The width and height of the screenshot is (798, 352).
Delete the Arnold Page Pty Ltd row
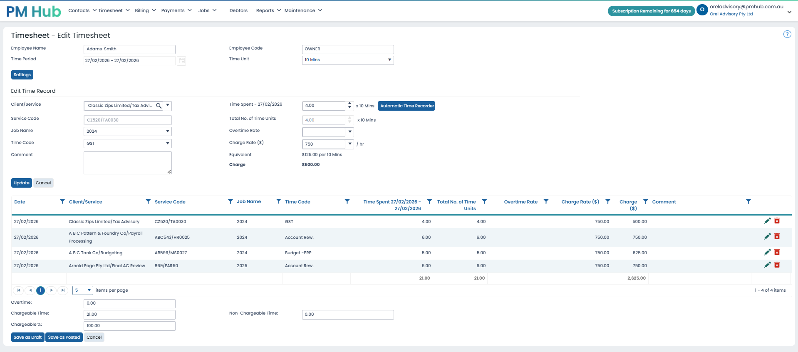pos(777,265)
